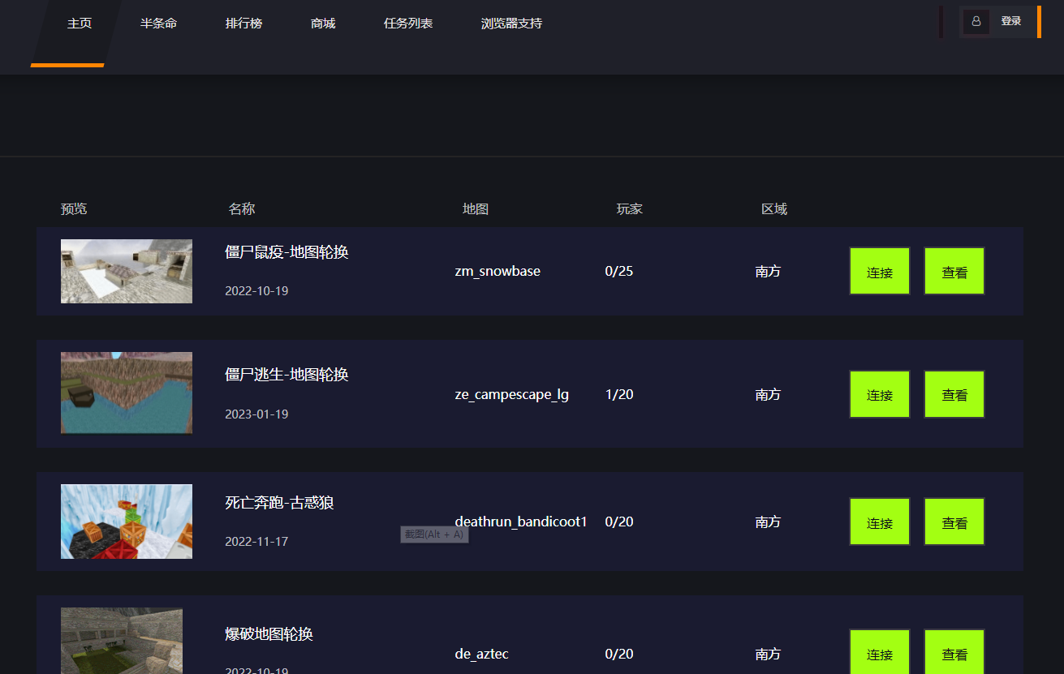This screenshot has height=674, width=1064.
Task: Open the 半条命 menu item
Action: 158,24
